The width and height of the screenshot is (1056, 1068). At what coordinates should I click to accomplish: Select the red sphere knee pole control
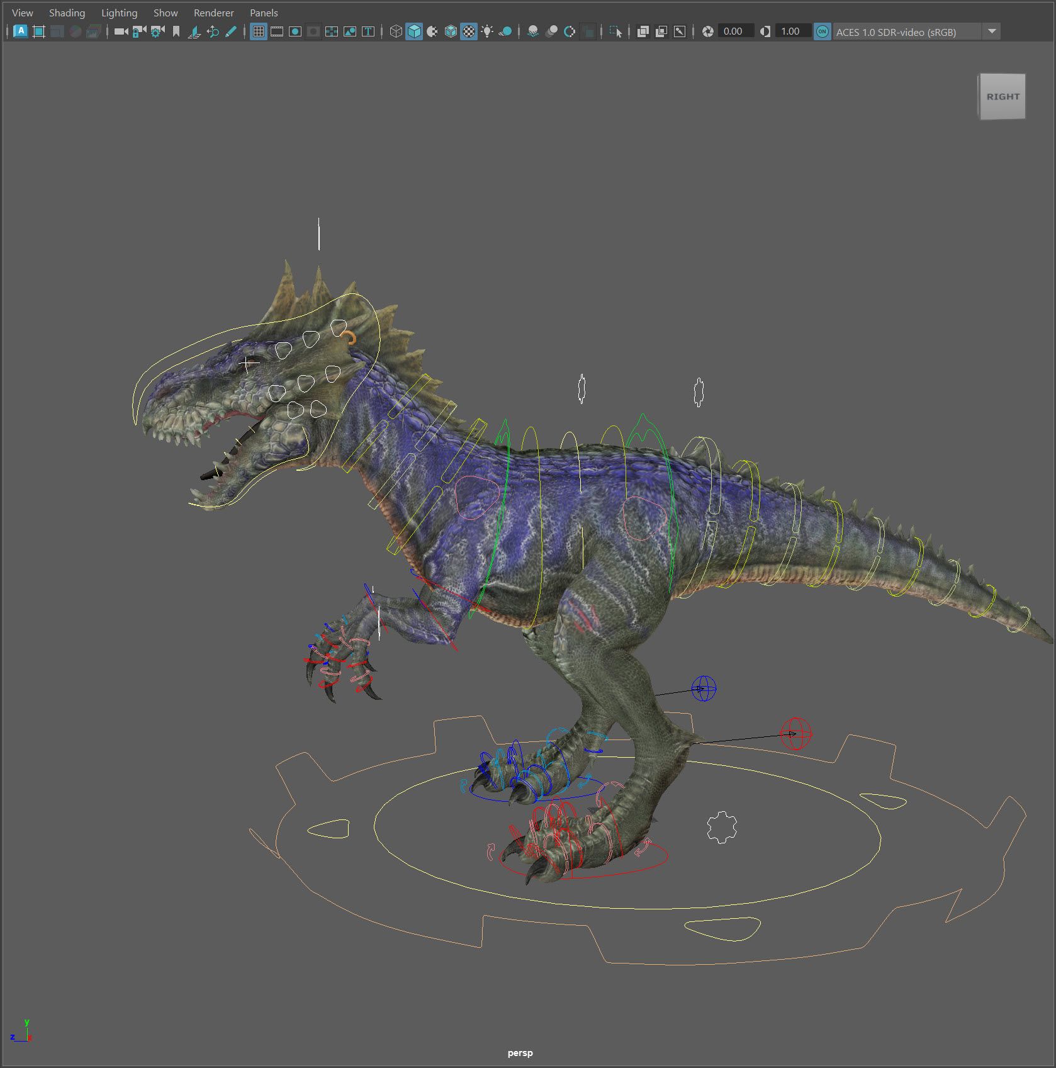pos(795,734)
